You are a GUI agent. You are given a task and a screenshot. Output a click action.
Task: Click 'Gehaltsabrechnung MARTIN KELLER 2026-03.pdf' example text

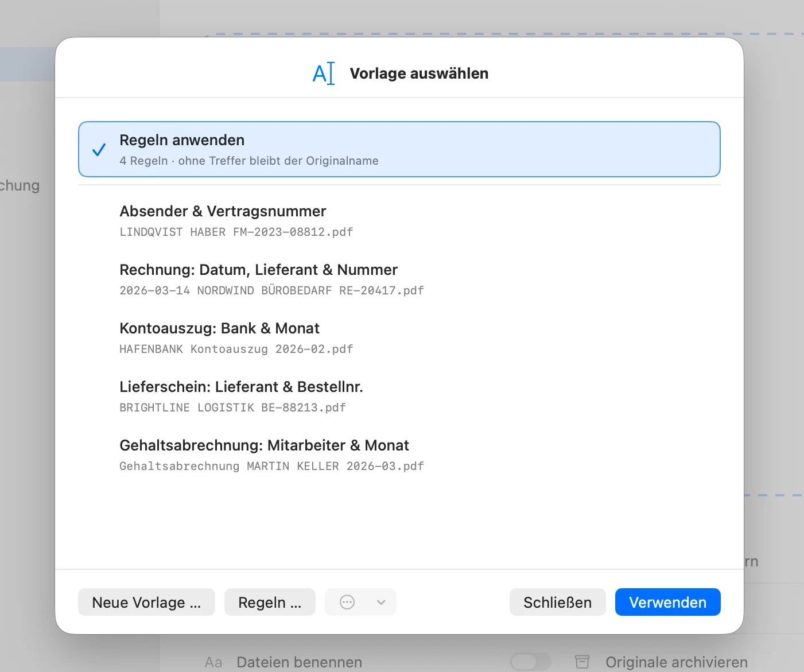click(x=271, y=466)
